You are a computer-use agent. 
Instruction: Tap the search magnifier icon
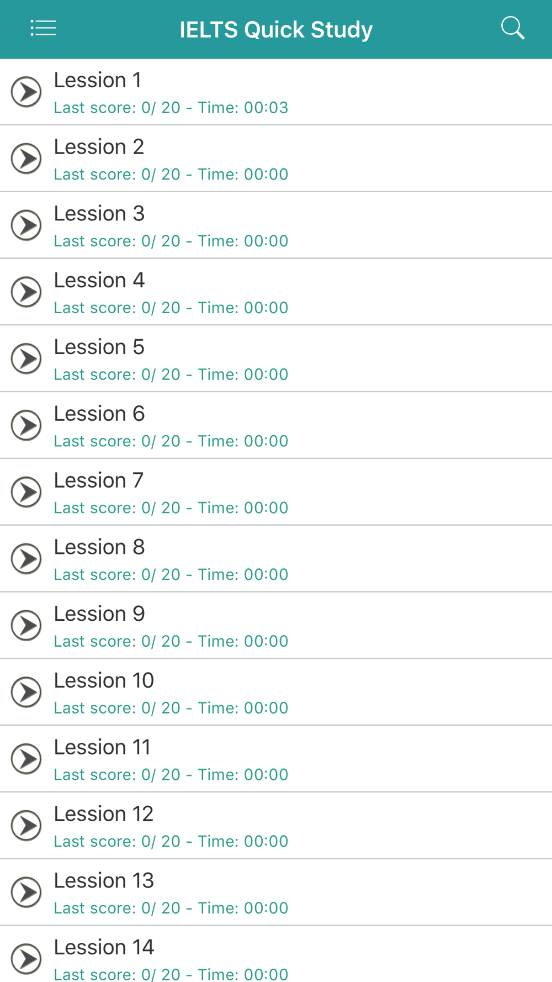coord(513,28)
